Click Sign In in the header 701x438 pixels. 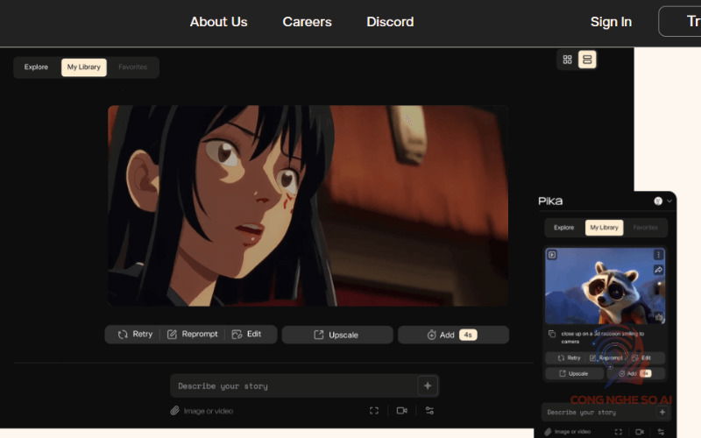611,21
